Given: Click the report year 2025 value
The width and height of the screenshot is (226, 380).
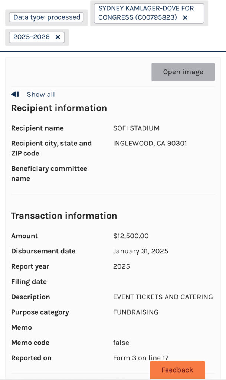Looking at the screenshot, I should coord(121,266).
